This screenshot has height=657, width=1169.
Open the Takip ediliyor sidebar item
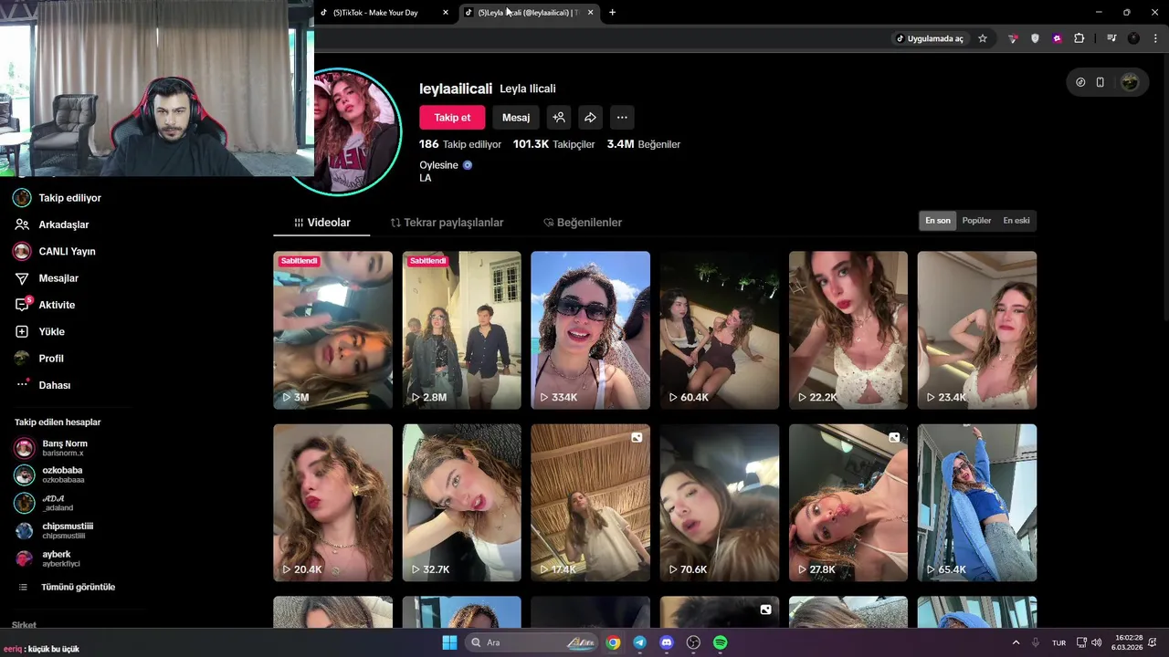point(57,198)
